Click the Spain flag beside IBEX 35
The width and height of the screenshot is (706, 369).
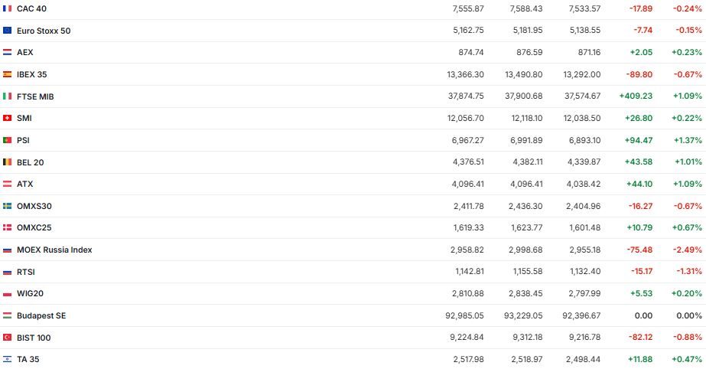click(x=7, y=74)
